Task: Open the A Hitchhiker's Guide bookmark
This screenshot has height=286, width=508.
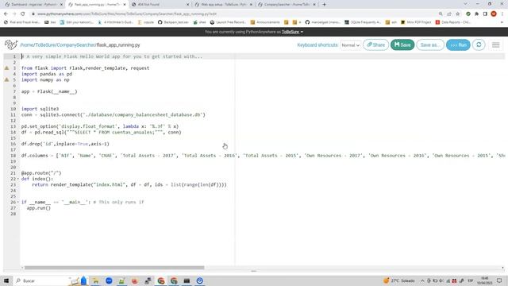Action: coord(115,22)
